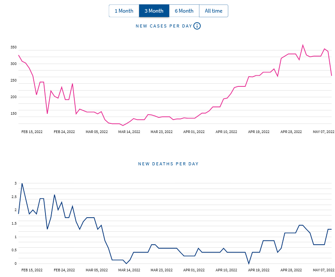The height and width of the screenshot is (277, 335).
Task: Click the NEW CASES PER DAY heading
Action: click(x=164, y=26)
